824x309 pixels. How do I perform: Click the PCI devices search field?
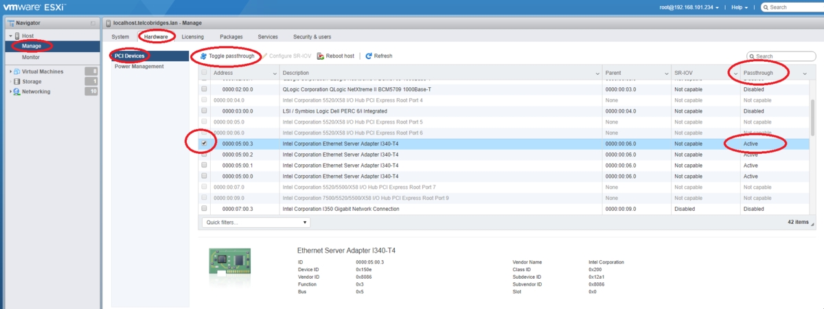(780, 56)
